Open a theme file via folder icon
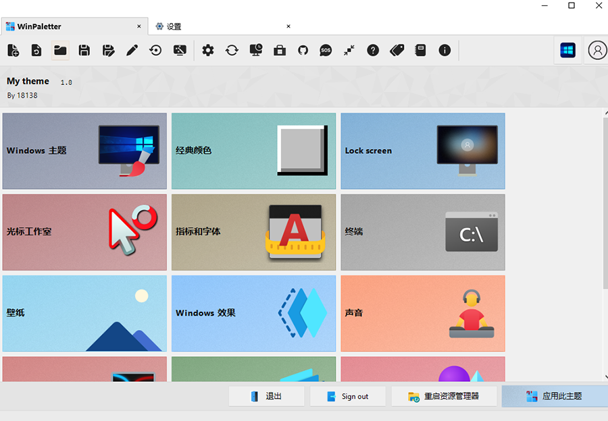Screen dimensions: 608x421 pos(60,51)
